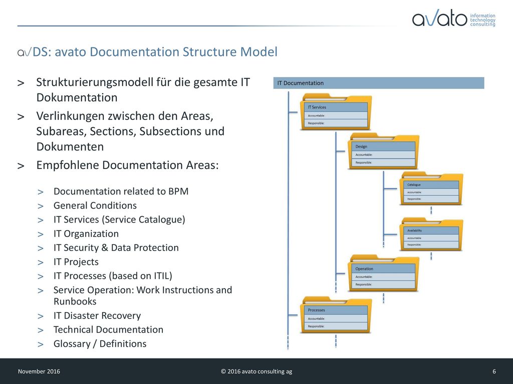Click "Responsible:" row in the Catalogue folder
This screenshot has width=513, height=384.
[431, 199]
